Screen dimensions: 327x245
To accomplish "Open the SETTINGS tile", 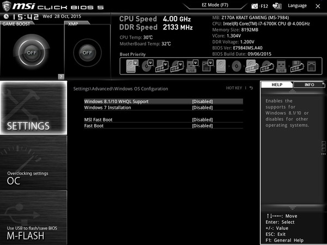I will 34,108.
